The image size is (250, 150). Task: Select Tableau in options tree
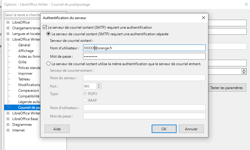tap(24, 79)
